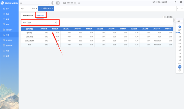Open 固定资产 (Fixed Assets) in the sidebar
Viewport: 184px width, 109px height.
pyautogui.click(x=9, y=30)
